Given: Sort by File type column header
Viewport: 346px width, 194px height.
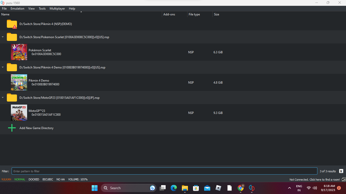Looking at the screenshot, I should pos(200,14).
